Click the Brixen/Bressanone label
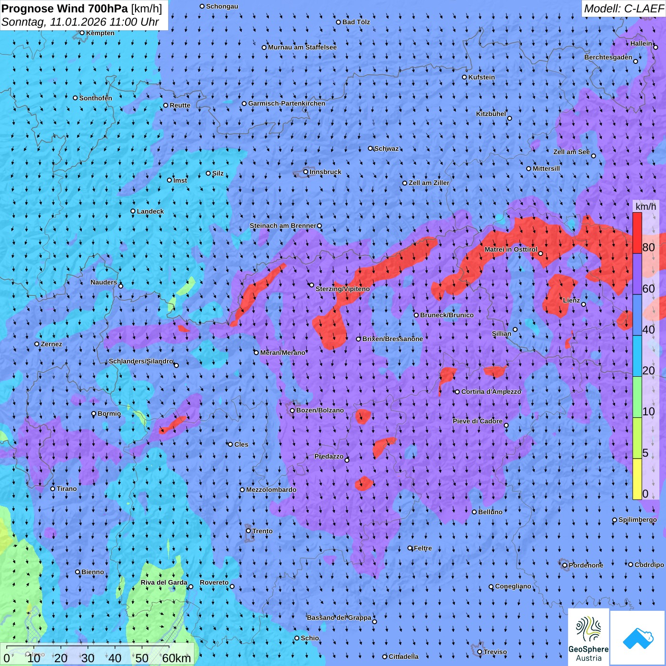666x666 pixels. pos(392,339)
